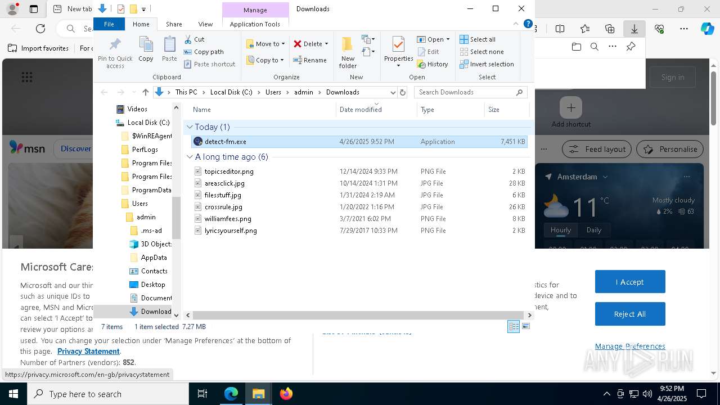This screenshot has width=720, height=405.
Task: Collapse the Today (1) group
Action: [190, 127]
